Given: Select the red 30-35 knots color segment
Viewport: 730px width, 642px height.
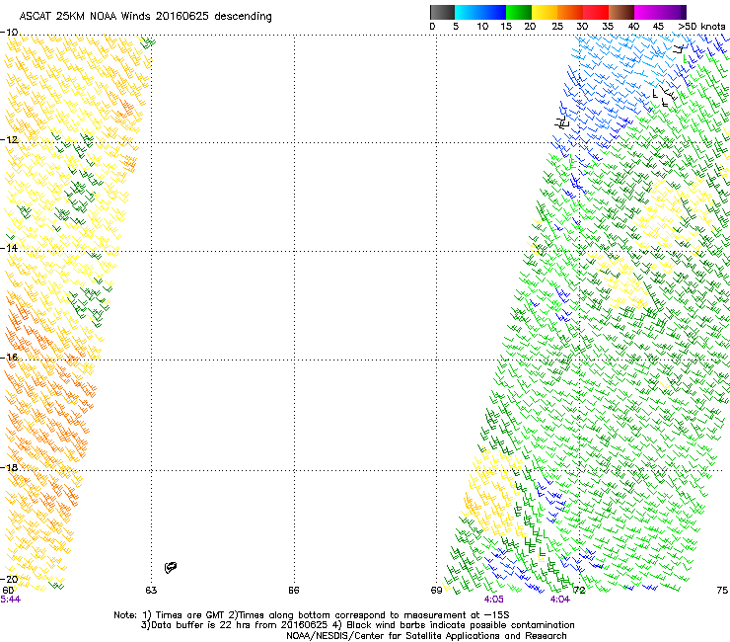Looking at the screenshot, I should click(596, 12).
